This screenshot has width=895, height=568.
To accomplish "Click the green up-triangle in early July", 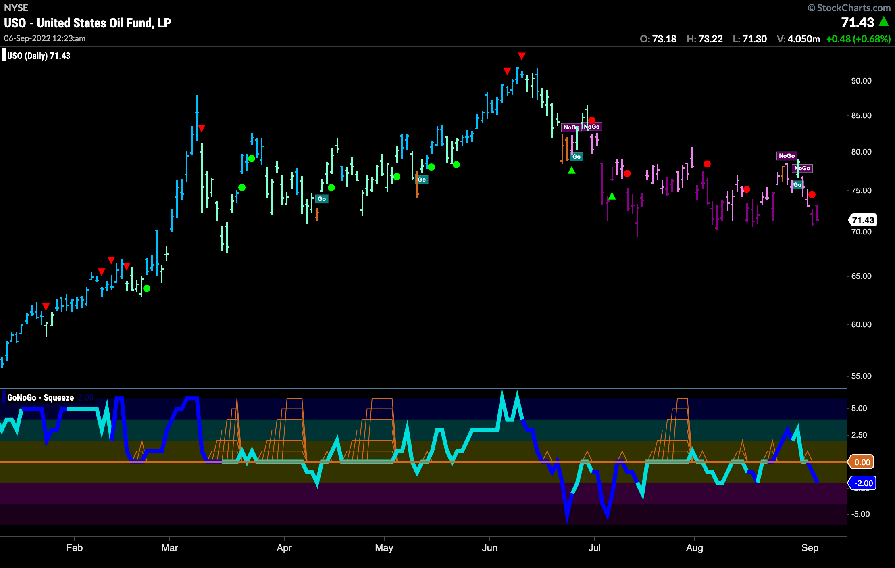I will coord(612,196).
